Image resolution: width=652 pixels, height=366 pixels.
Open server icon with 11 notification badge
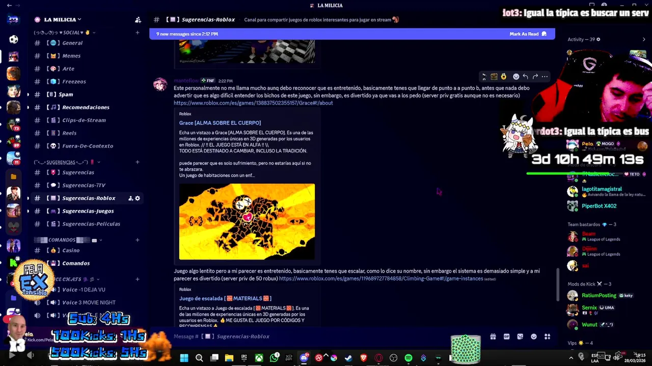[x=13, y=158]
